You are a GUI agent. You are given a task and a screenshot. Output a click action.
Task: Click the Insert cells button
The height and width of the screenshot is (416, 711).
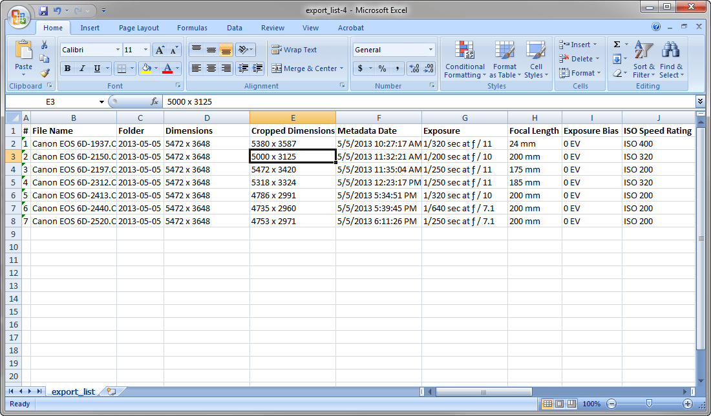coord(577,44)
